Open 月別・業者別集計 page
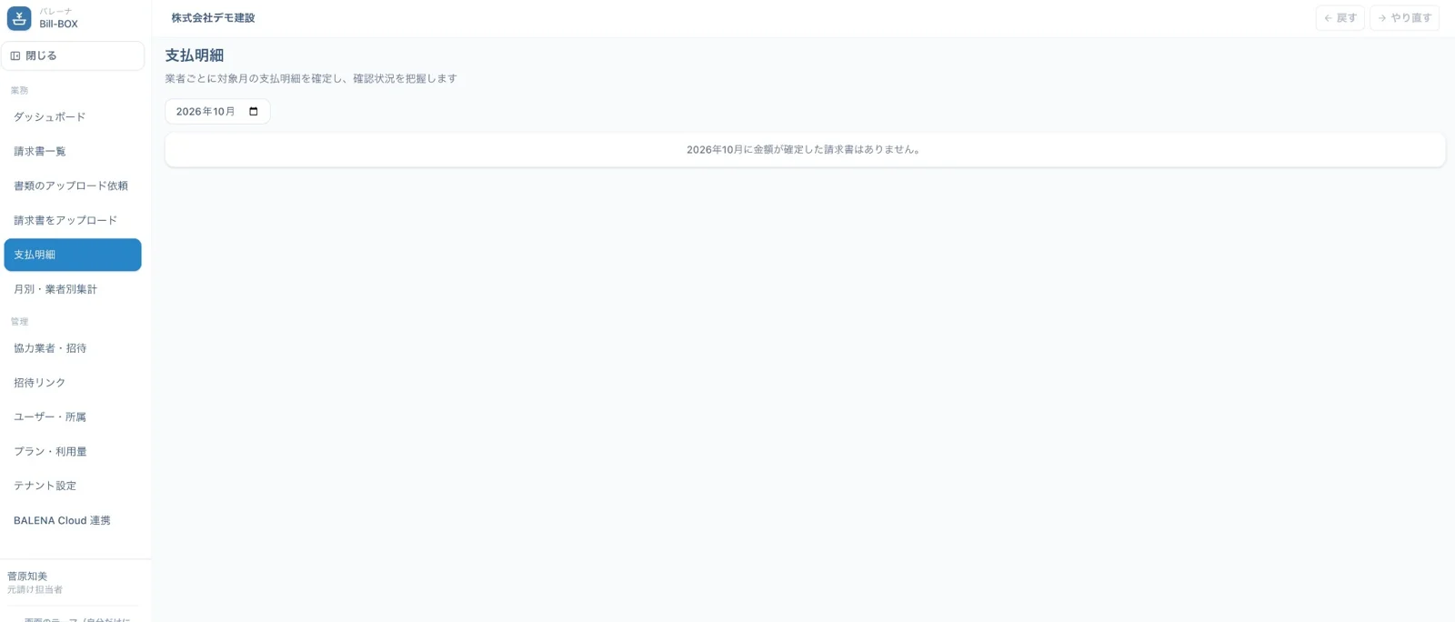 coord(73,289)
